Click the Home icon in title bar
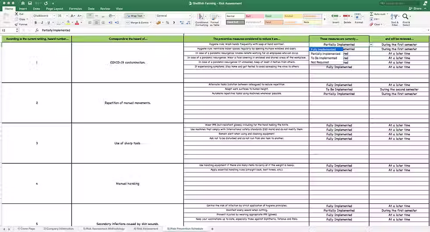The height and width of the screenshot is (232, 430). pyautogui.click(x=23, y=3)
